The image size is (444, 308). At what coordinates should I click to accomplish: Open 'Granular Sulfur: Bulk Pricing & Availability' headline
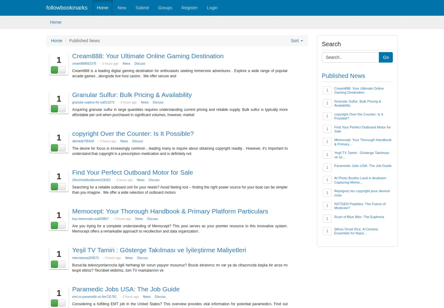[132, 95]
